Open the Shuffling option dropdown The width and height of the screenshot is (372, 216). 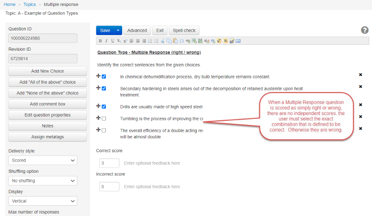43,181
